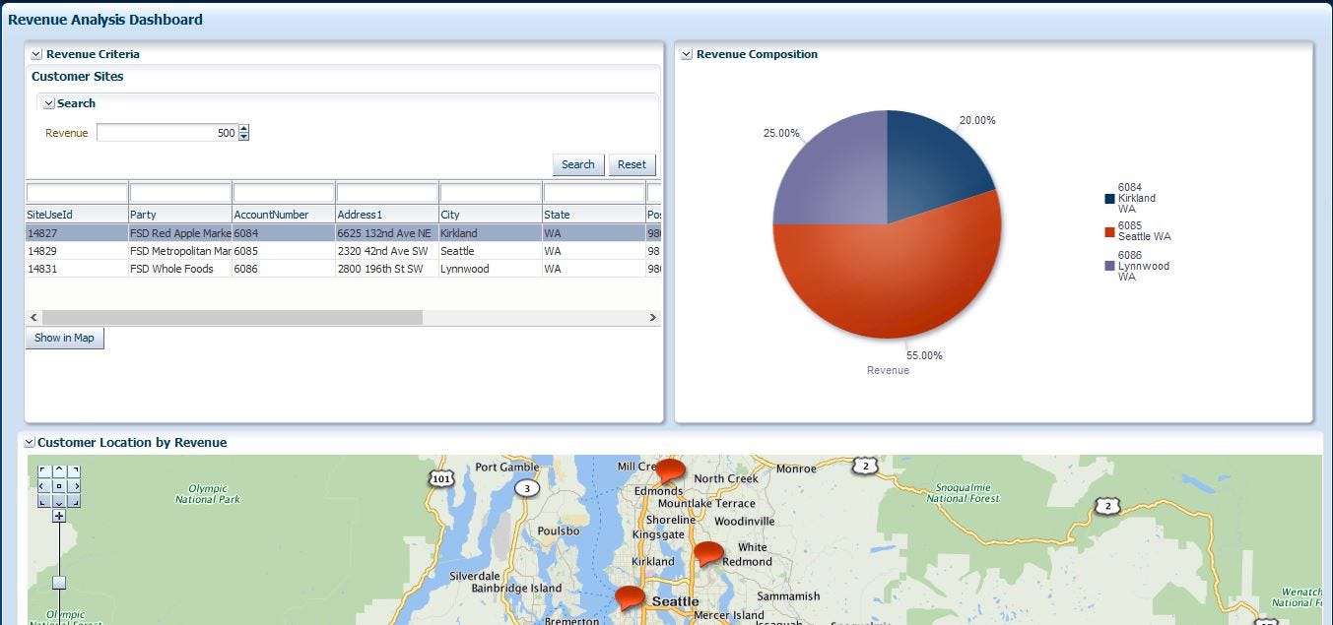
Task: Click account number 6084 cell
Action: point(284,233)
